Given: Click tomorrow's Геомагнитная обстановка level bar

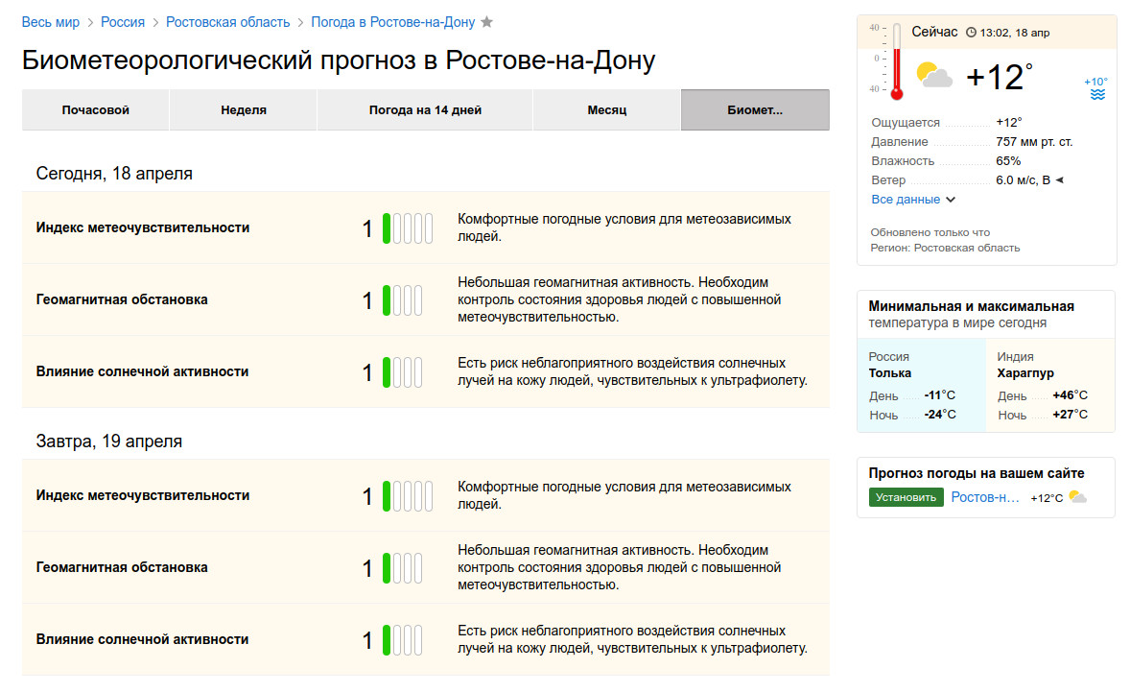Looking at the screenshot, I should point(402,568).
